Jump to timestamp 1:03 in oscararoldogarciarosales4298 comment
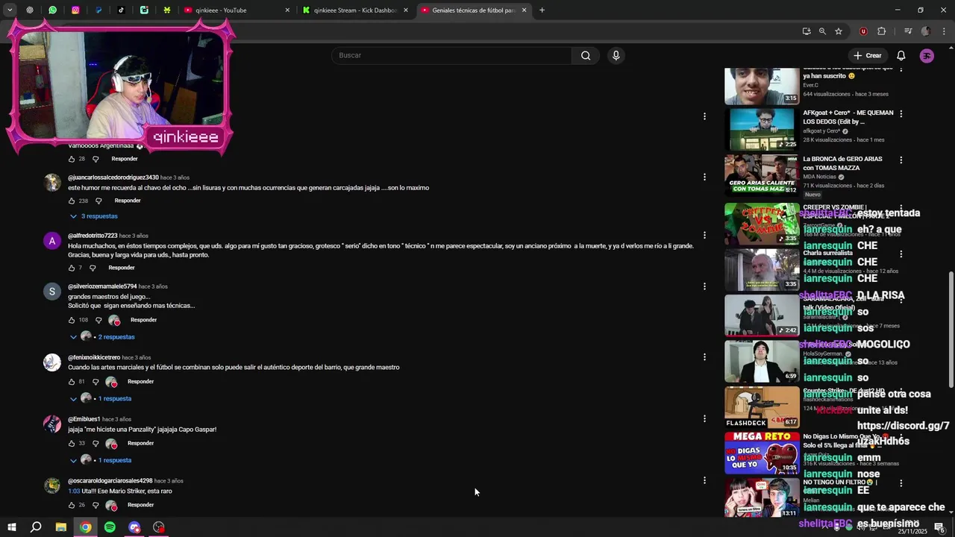955x537 pixels. point(74,492)
